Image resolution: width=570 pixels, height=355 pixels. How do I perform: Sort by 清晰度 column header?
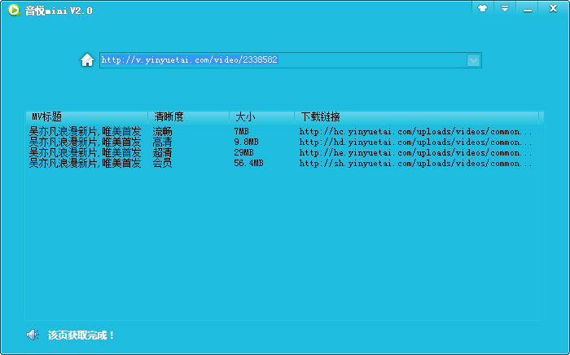pos(188,117)
